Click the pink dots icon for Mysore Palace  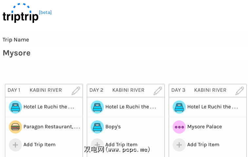coord(179,127)
